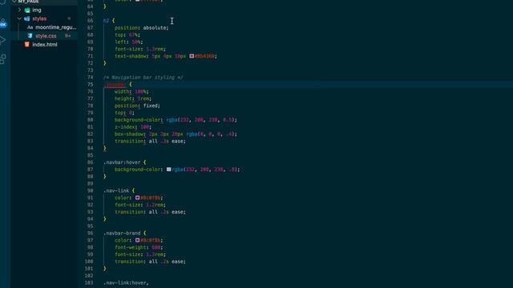Open the Source Control view in activity bar
Viewport: 513px width, 288px height.
click(x=3, y=23)
